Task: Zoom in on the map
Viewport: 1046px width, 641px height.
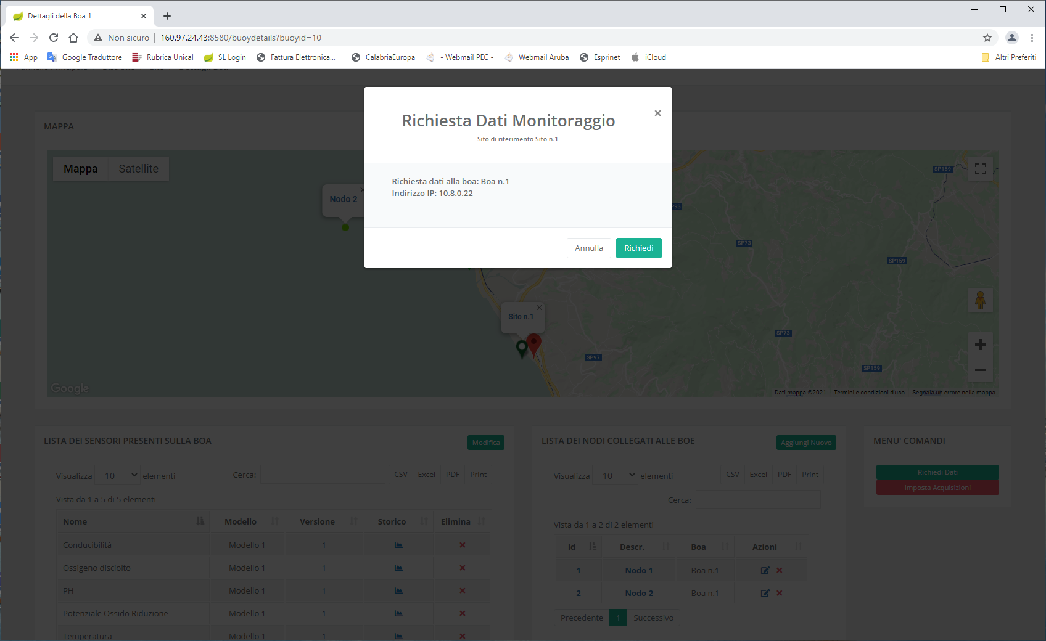Action: click(980, 345)
